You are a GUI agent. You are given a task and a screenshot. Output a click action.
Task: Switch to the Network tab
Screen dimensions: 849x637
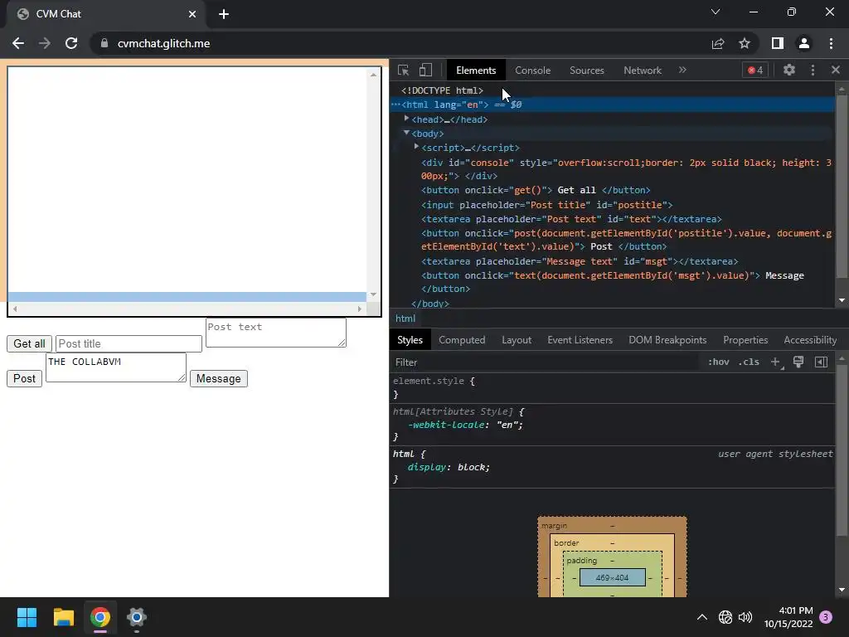pyautogui.click(x=643, y=71)
